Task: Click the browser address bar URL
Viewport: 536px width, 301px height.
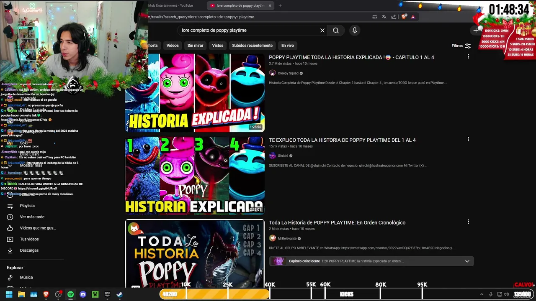Action: point(201,17)
